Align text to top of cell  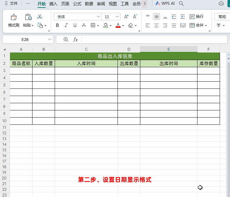tap(148, 17)
